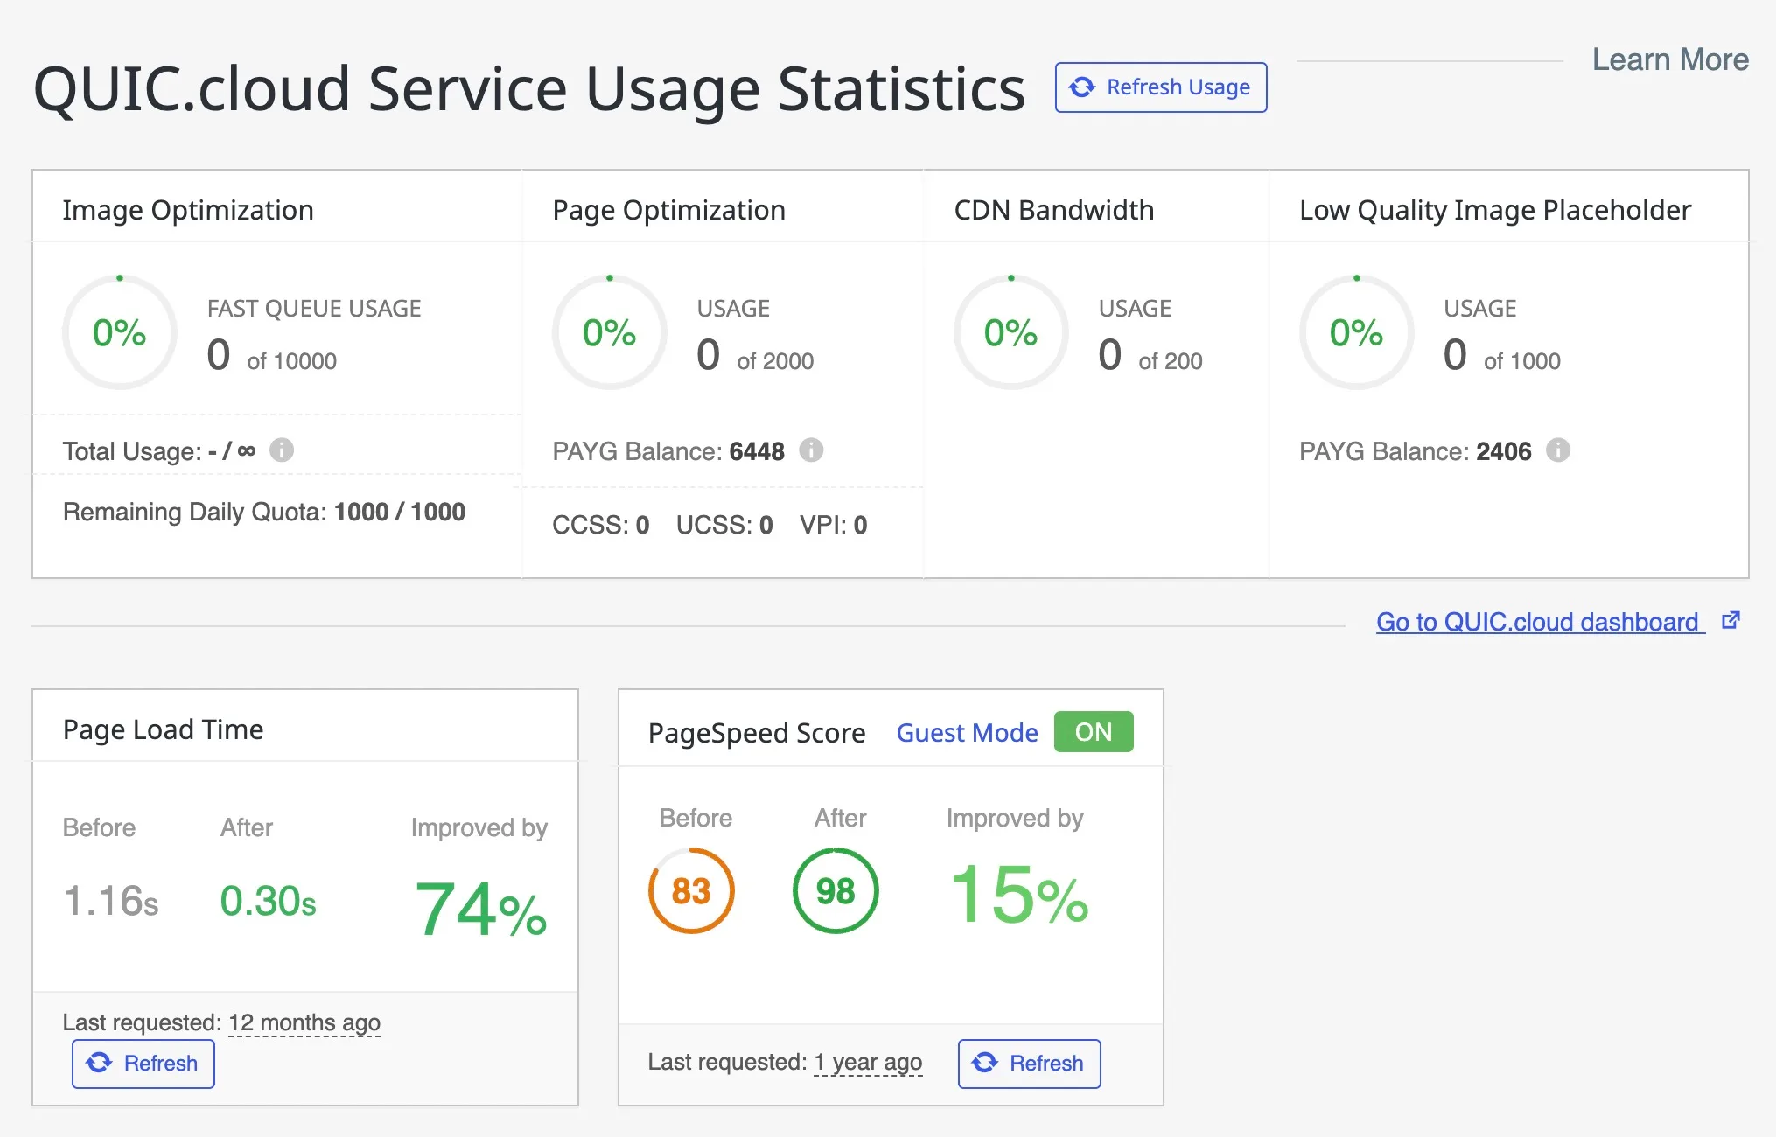The height and width of the screenshot is (1137, 1776).
Task: Toggle the Guest Mode ON switch
Action: [x=1093, y=732]
